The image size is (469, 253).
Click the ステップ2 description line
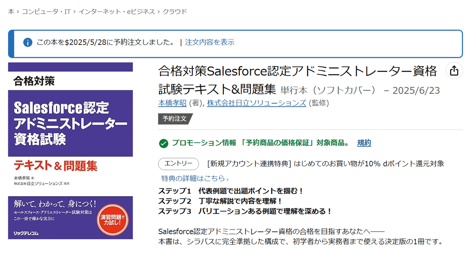(220, 201)
